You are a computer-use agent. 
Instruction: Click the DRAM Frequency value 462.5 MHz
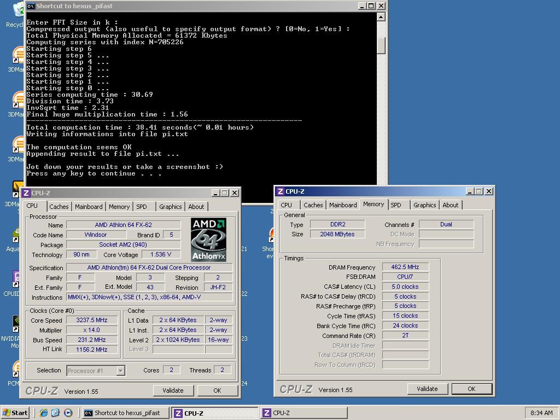click(405, 267)
